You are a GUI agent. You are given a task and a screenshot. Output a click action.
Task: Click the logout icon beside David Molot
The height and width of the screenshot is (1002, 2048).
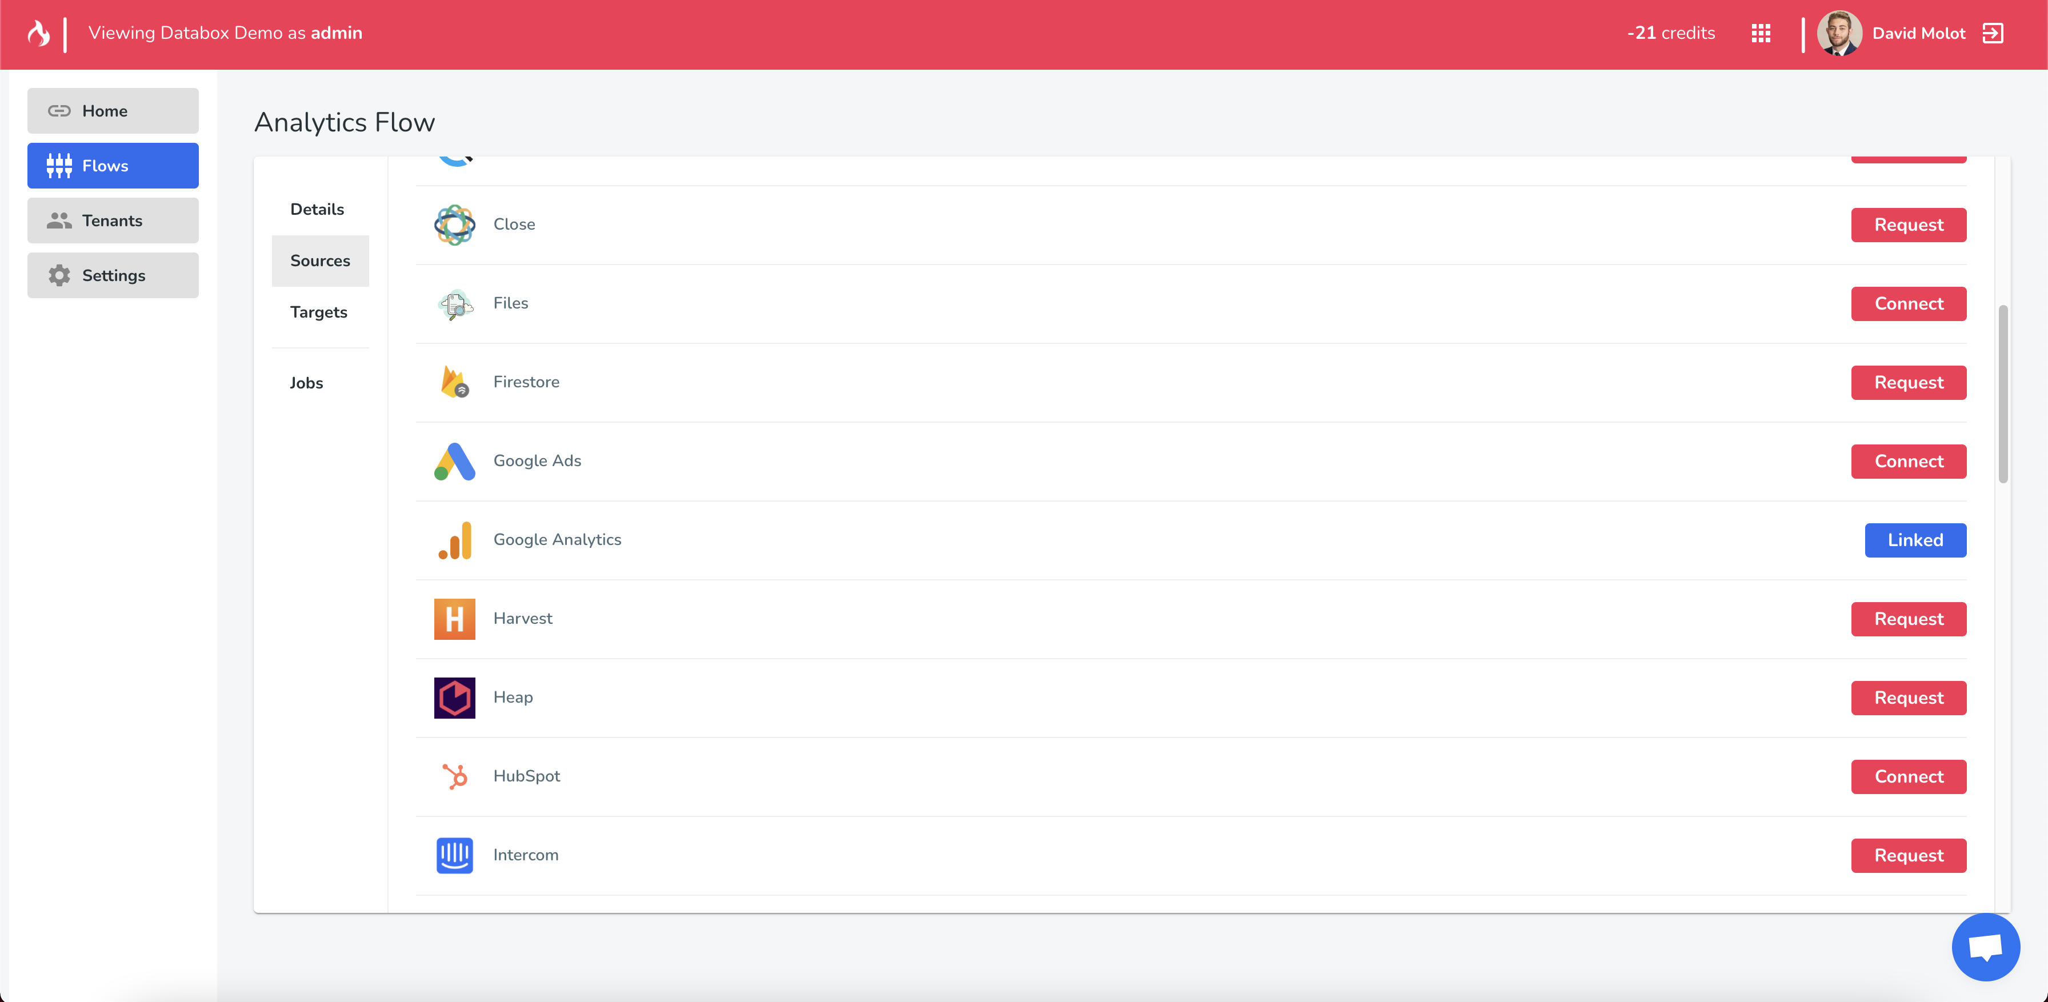tap(1993, 33)
